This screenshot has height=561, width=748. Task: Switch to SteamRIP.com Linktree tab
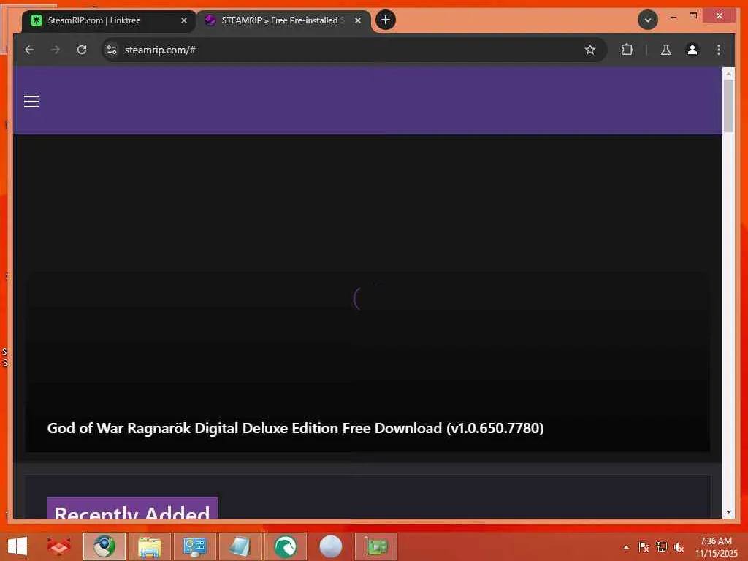pos(109,20)
